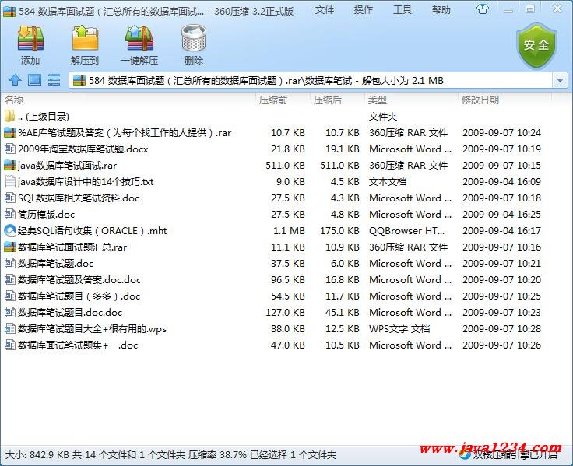Click the WPS文字 文档 type cell
This screenshot has height=466, width=573.
(399, 328)
